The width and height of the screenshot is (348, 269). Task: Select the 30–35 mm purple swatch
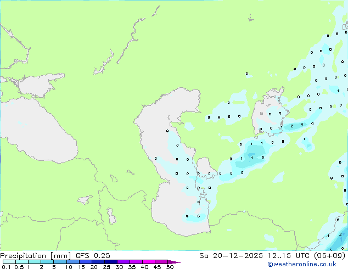click(123, 262)
